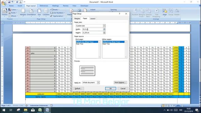Click the Orientation ribbon icon

point(31,13)
